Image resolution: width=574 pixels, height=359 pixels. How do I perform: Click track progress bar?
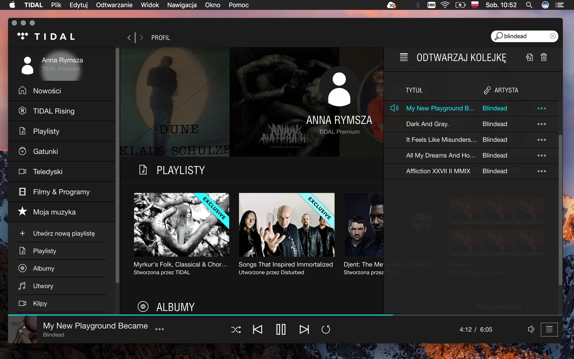pyautogui.click(x=285, y=315)
